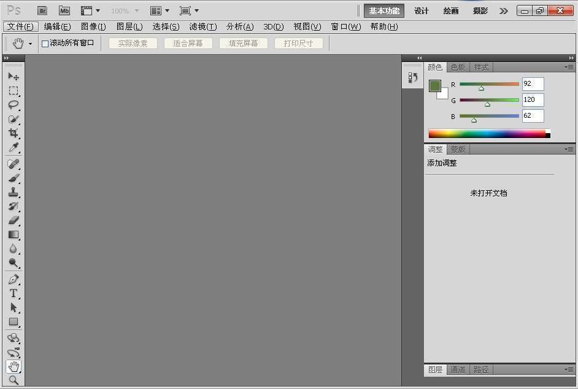Select the Horizontal Type tool
The height and width of the screenshot is (389, 578).
[13, 293]
